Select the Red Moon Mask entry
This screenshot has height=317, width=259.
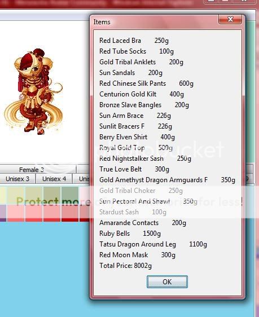coord(137,255)
